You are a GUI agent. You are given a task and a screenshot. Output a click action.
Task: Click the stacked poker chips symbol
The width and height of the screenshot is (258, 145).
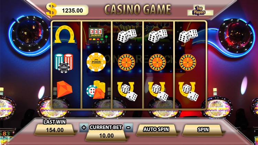[x=64, y=63]
